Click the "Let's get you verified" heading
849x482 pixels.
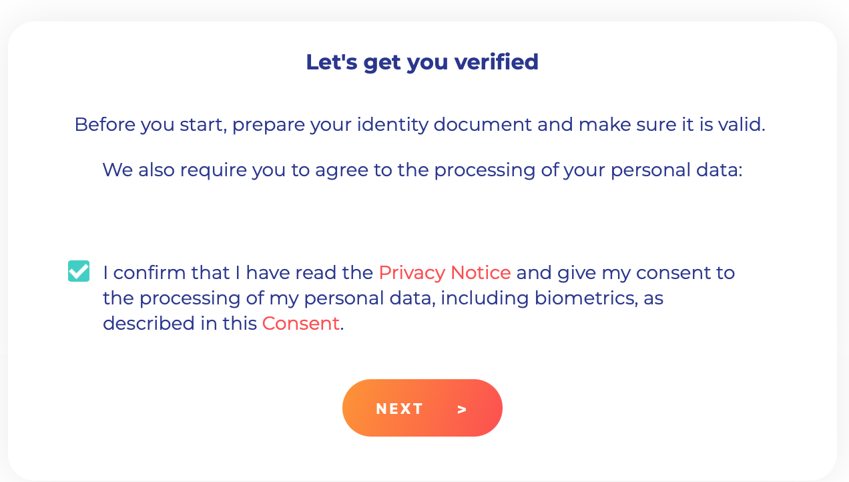[x=422, y=62]
